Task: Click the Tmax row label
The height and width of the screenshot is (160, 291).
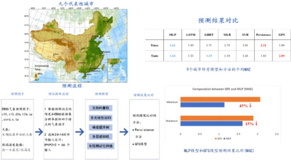Action: (154, 45)
